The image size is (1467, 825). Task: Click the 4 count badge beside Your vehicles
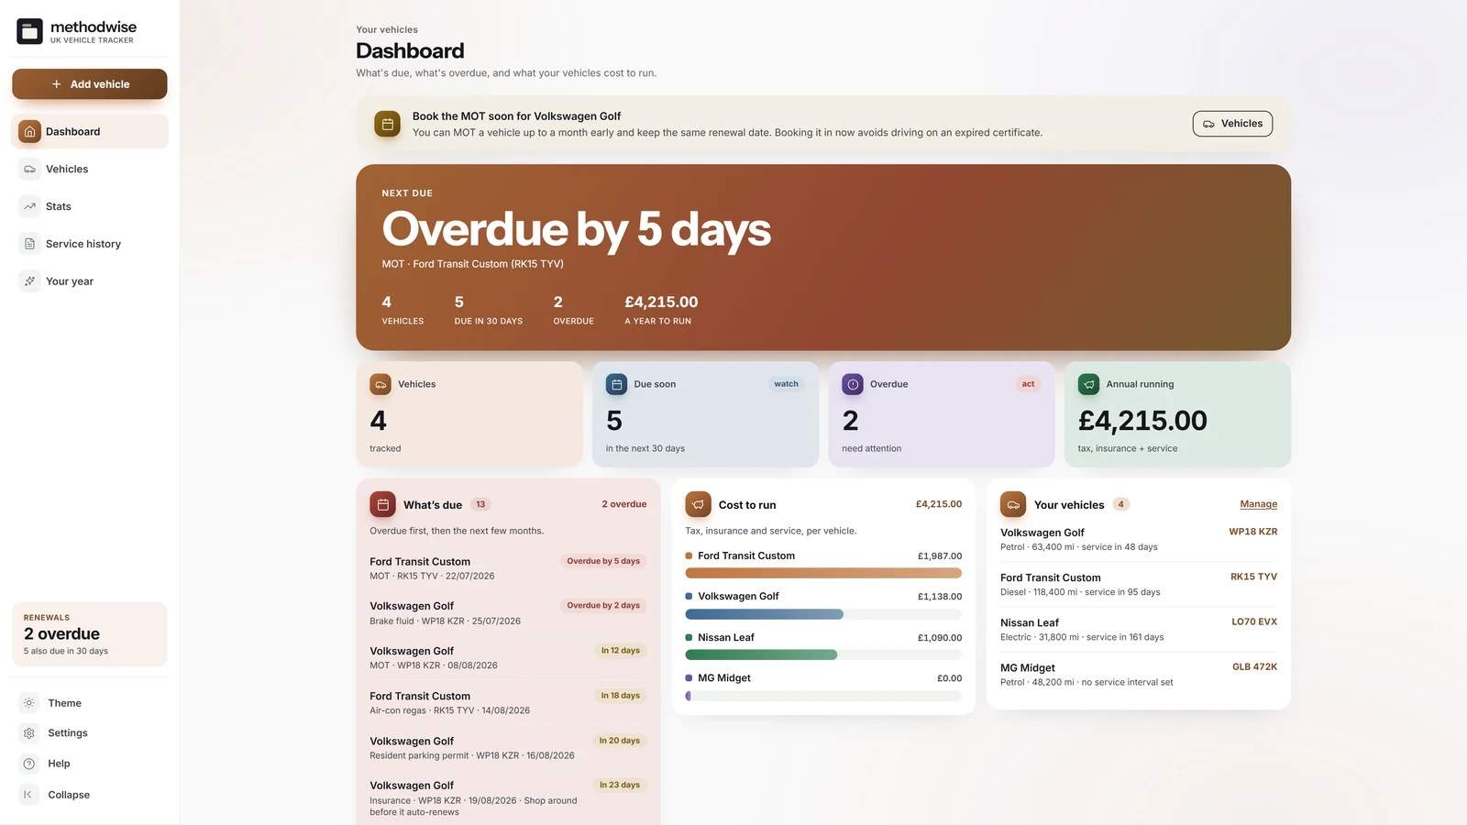pyautogui.click(x=1120, y=504)
